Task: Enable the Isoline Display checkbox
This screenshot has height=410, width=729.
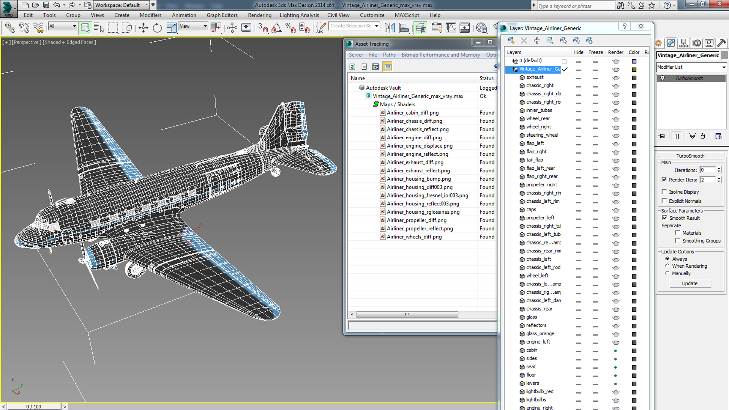Action: click(664, 192)
